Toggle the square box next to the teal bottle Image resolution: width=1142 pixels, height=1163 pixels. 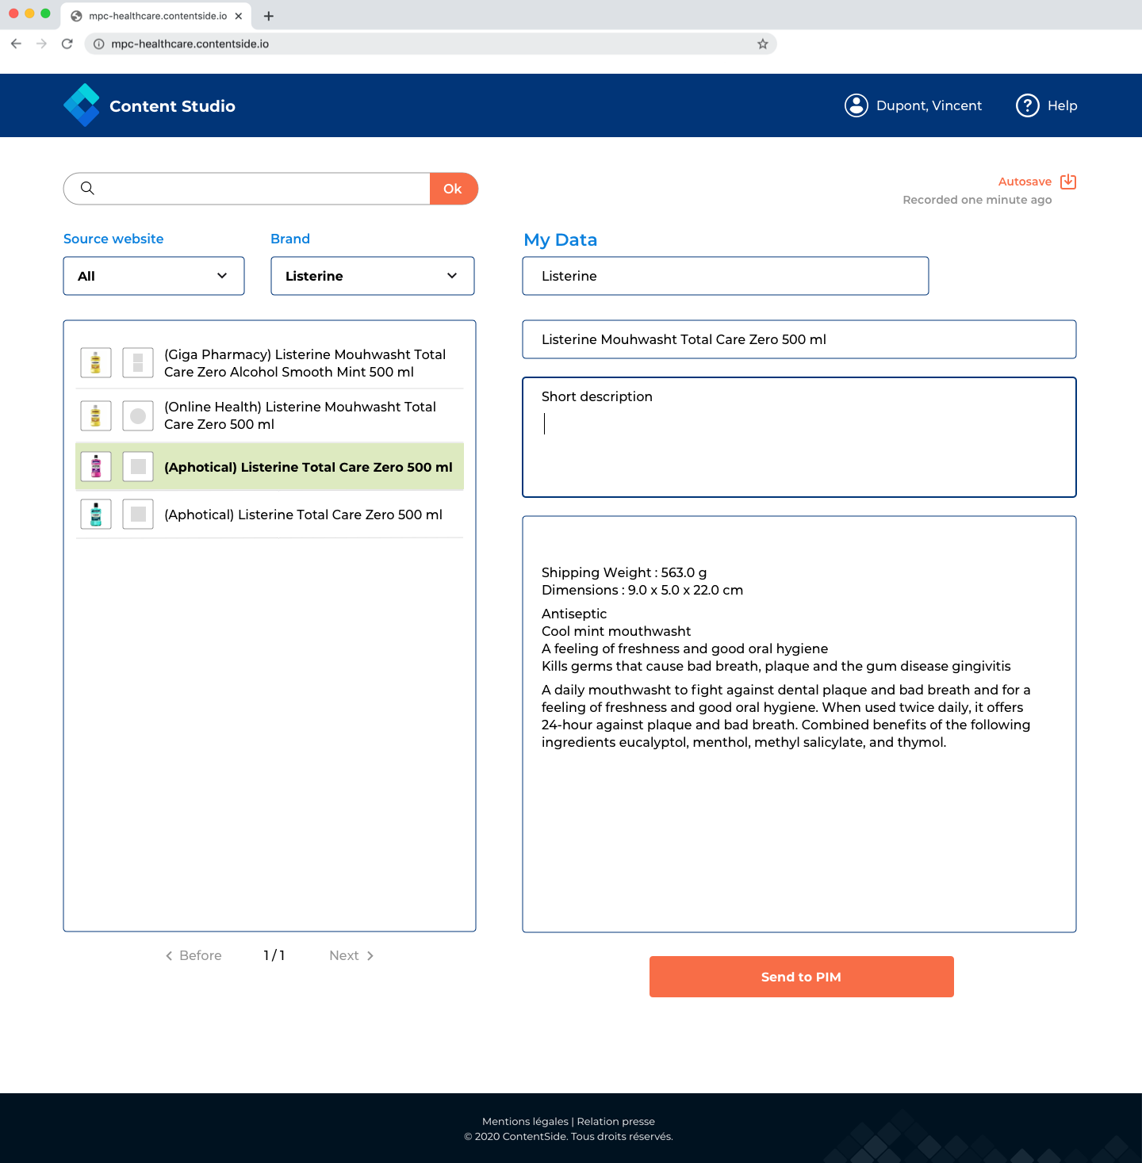point(138,515)
